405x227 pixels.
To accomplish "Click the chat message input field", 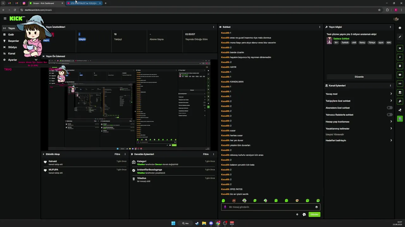I will click(271, 207).
